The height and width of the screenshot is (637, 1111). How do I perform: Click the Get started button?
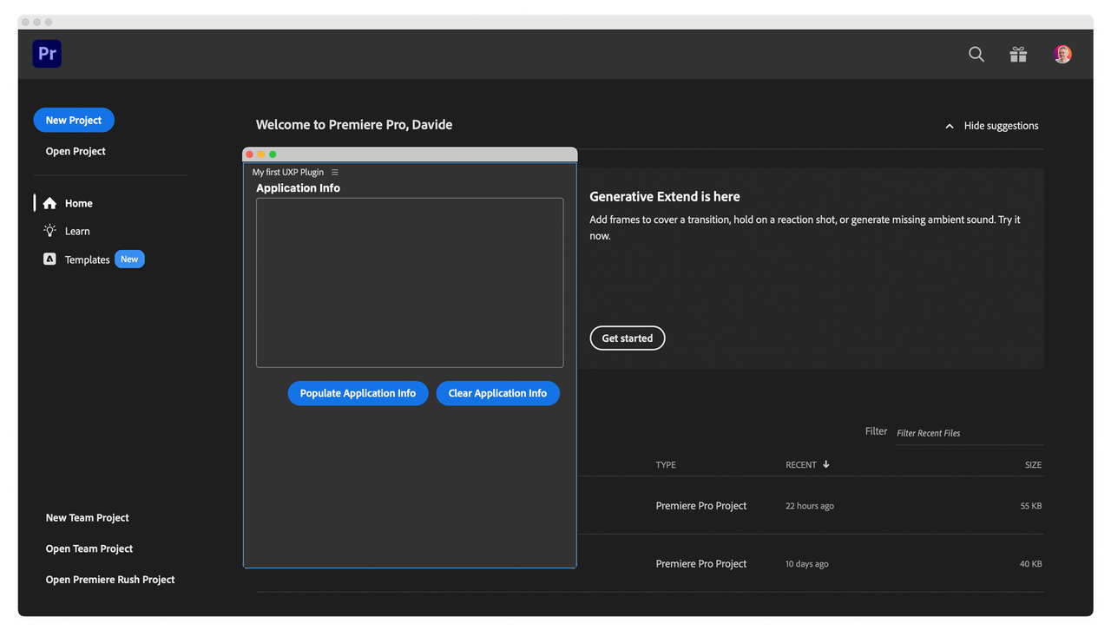[627, 338]
